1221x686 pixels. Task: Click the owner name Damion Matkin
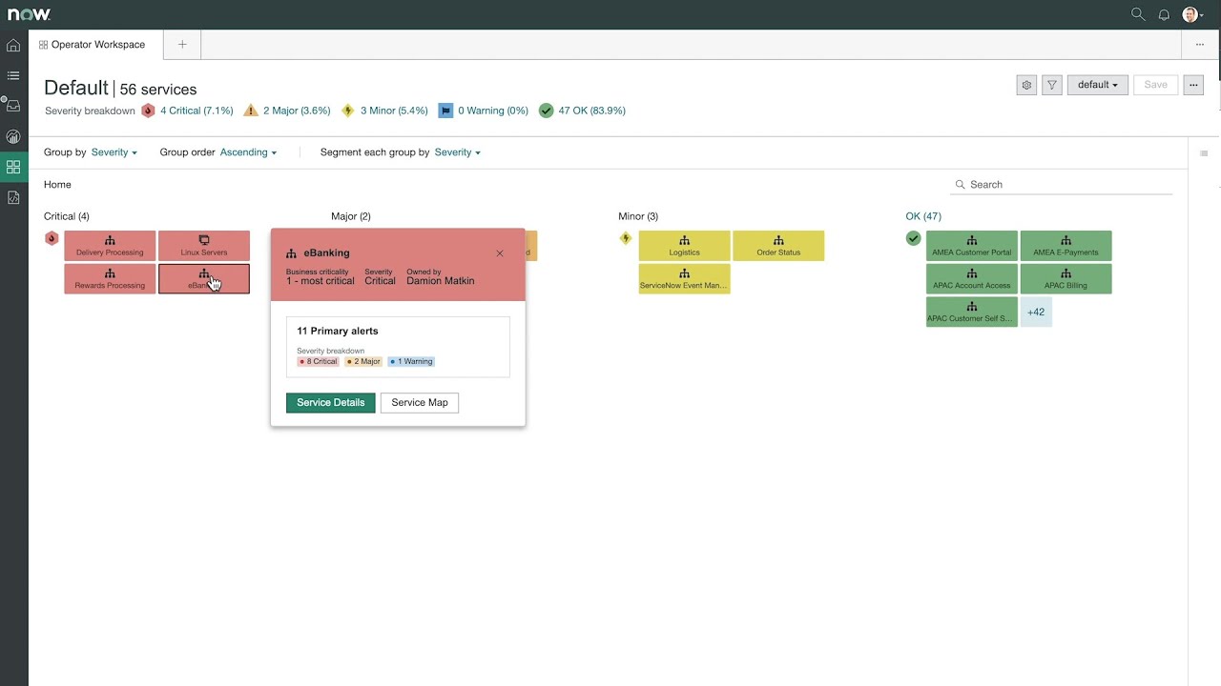click(441, 281)
